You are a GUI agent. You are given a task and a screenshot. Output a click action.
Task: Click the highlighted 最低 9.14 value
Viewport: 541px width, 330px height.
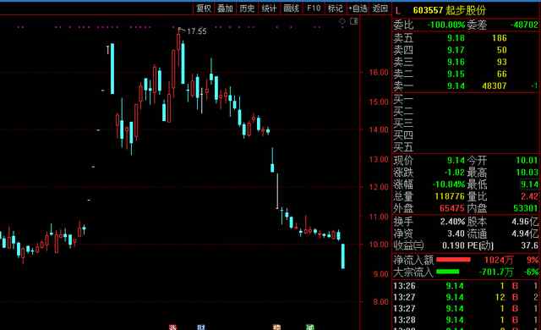click(x=529, y=184)
